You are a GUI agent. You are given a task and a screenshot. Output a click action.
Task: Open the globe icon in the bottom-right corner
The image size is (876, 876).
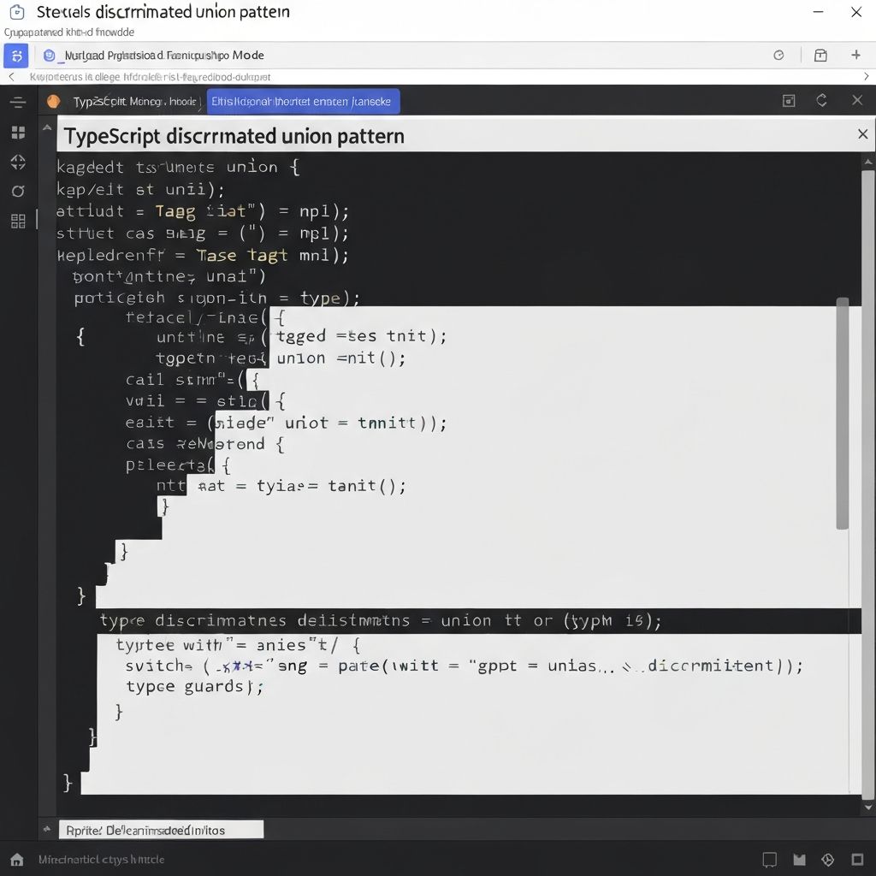(826, 860)
